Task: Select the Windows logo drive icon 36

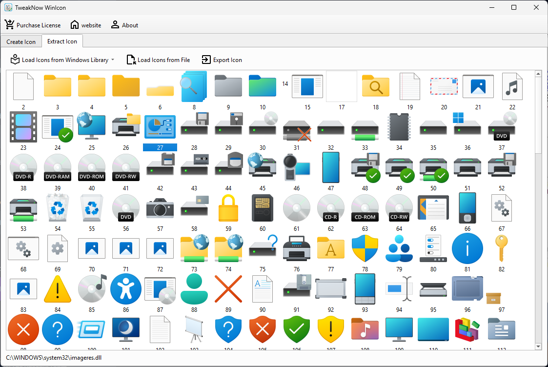Action: [467, 124]
